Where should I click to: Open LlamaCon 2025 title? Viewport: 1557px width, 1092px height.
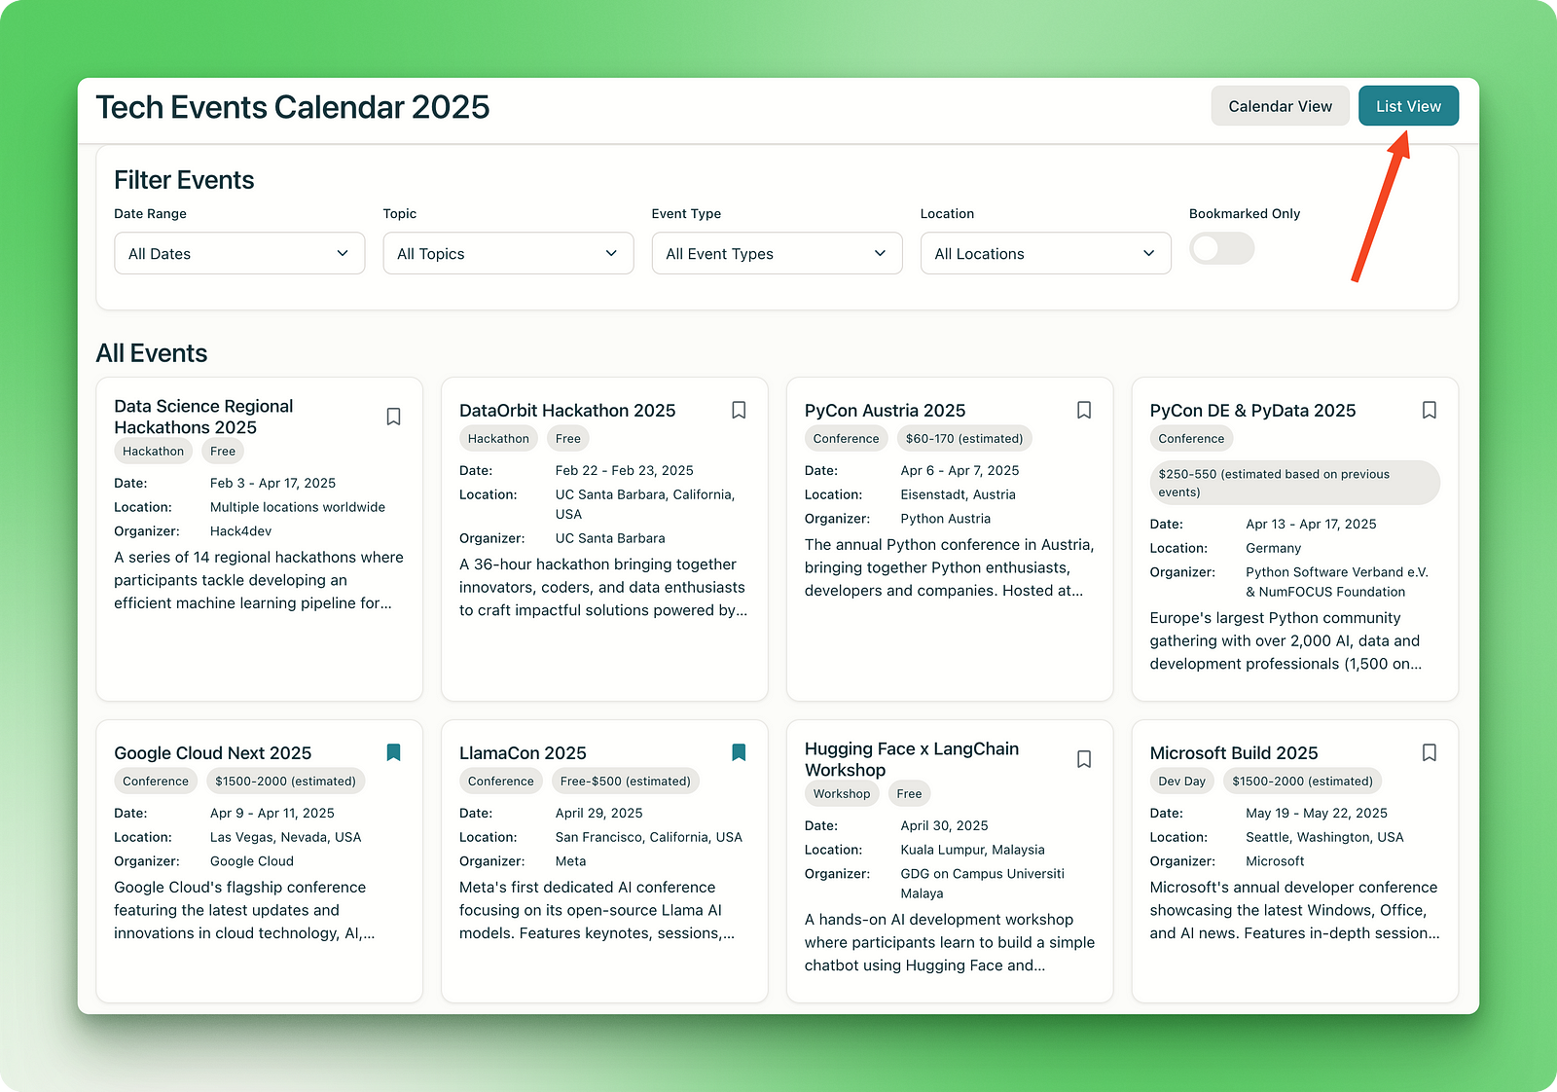click(x=523, y=753)
